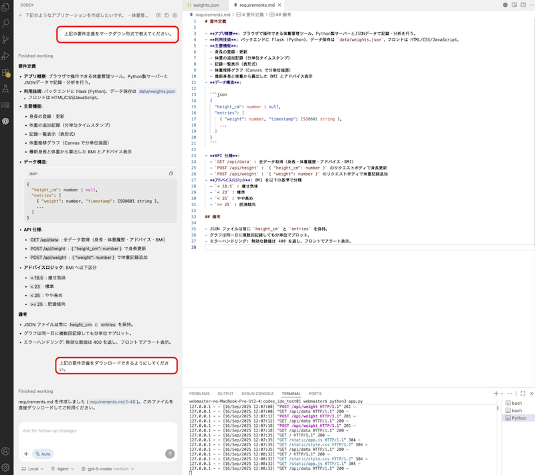The width and height of the screenshot is (535, 475).
Task: Open Codex panel settings gear
Action: click(x=175, y=15)
